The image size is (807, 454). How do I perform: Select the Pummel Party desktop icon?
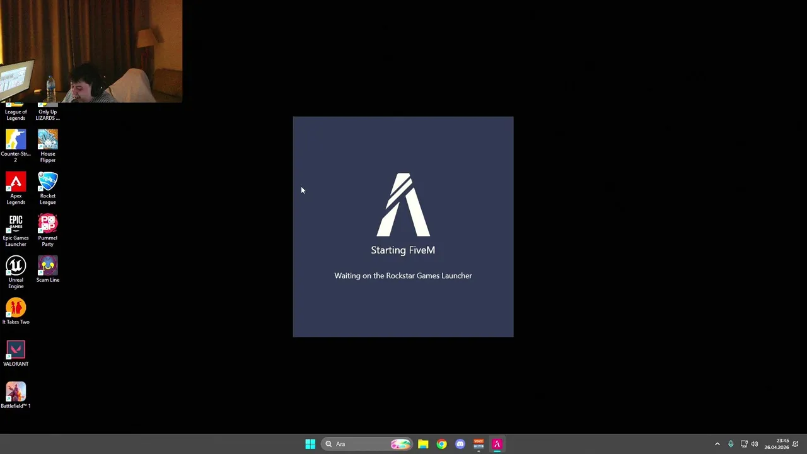[x=47, y=231]
